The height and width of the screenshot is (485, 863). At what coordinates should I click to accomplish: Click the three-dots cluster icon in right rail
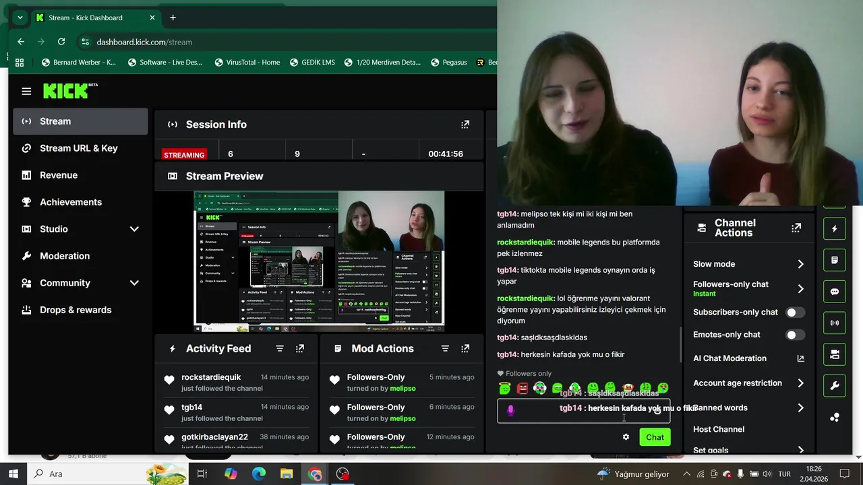point(835,418)
